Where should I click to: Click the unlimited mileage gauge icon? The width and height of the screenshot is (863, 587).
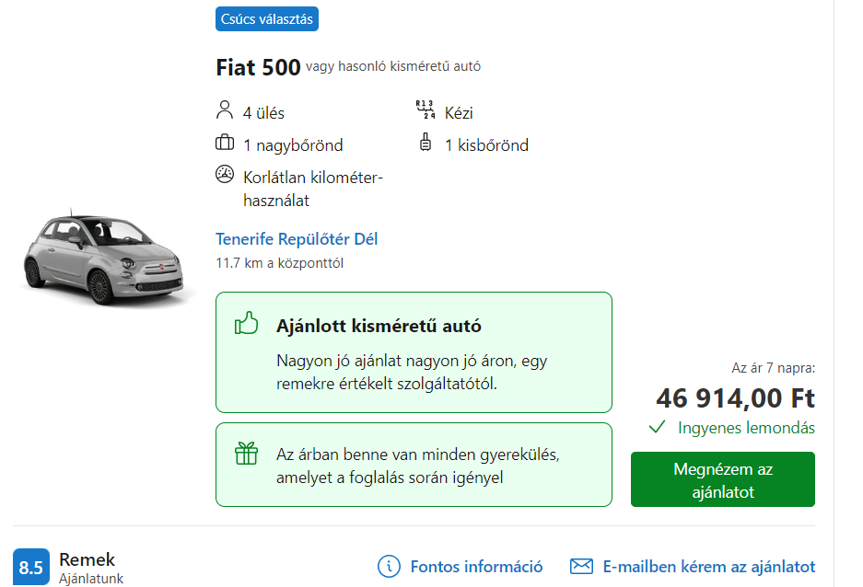pos(225,175)
